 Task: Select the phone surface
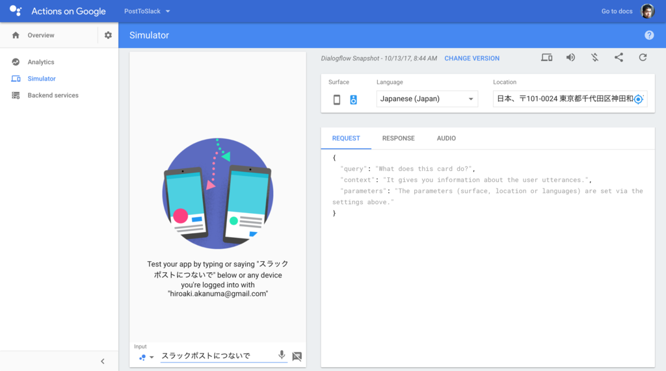point(337,99)
